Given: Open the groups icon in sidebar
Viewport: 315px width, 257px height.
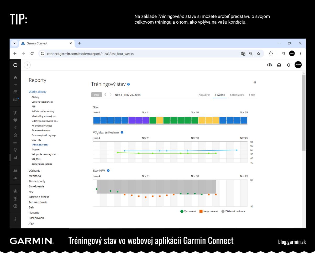Looking at the screenshot, I should 15,178.
